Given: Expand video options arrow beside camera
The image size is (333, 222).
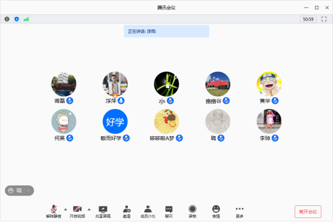Looking at the screenshot, I should [x=89, y=209].
